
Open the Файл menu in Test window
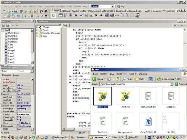tap(95, 74)
